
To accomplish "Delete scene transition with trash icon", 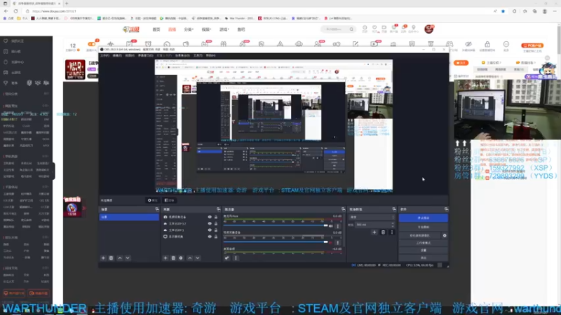I will click(383, 232).
